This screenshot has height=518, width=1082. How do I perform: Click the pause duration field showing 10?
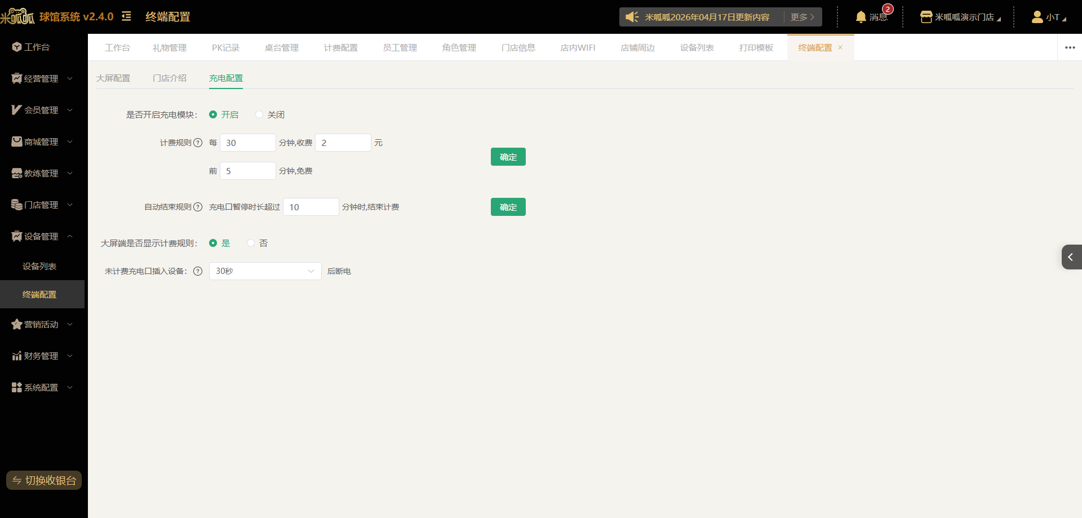tap(311, 207)
